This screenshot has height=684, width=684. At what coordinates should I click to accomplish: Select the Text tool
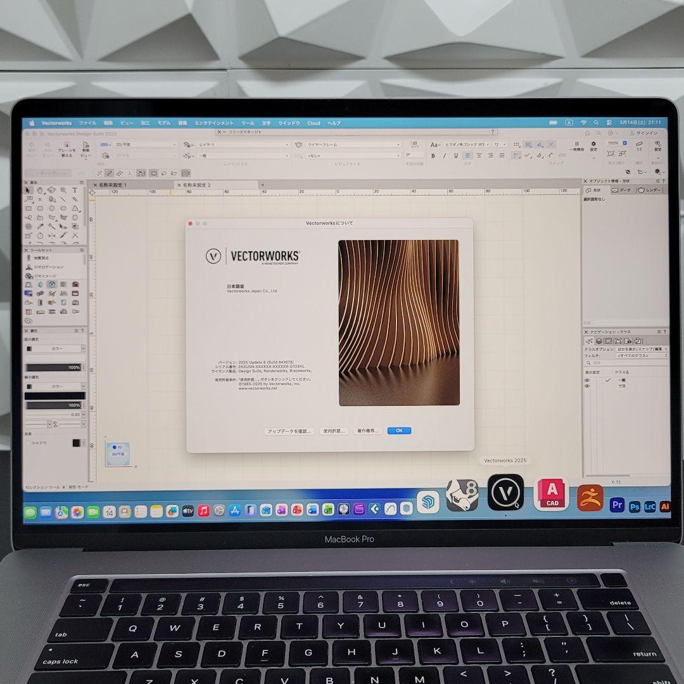[75, 190]
